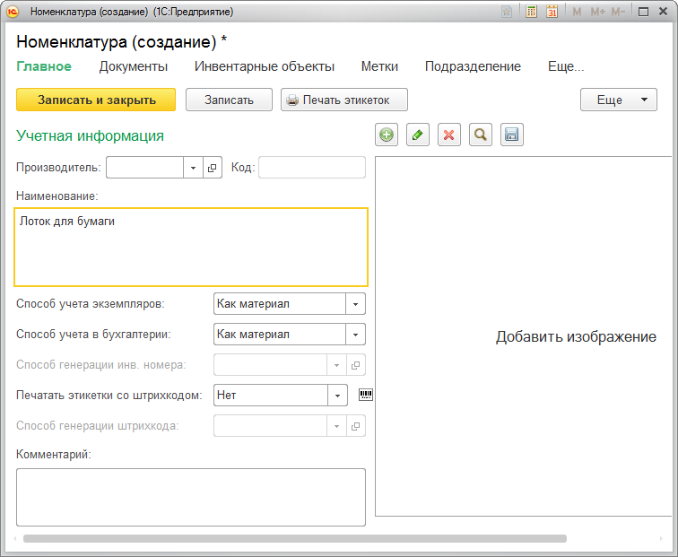The width and height of the screenshot is (678, 557).
Task: Click the barcode icon next to Нет
Action: point(365,395)
